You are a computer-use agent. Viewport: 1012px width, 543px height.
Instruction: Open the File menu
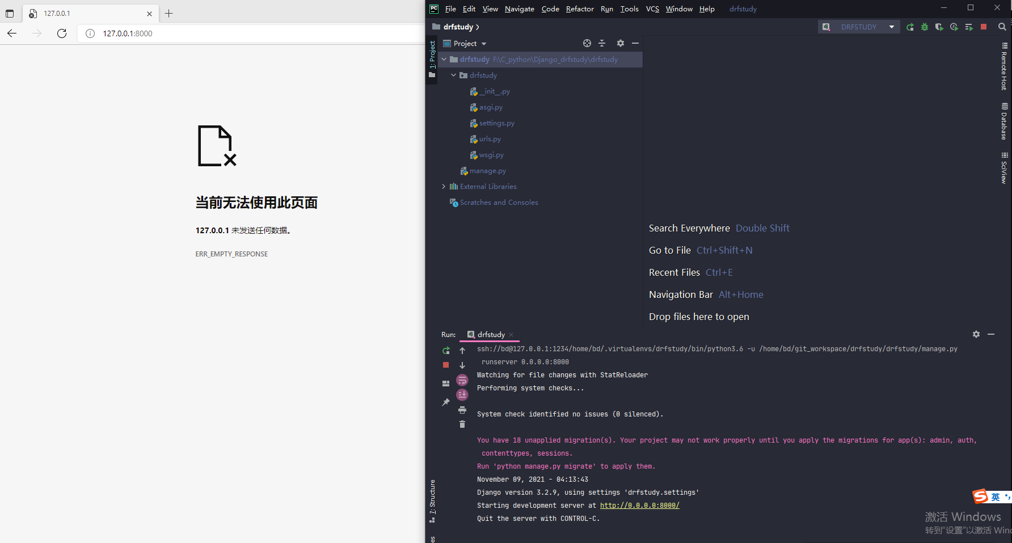[450, 9]
